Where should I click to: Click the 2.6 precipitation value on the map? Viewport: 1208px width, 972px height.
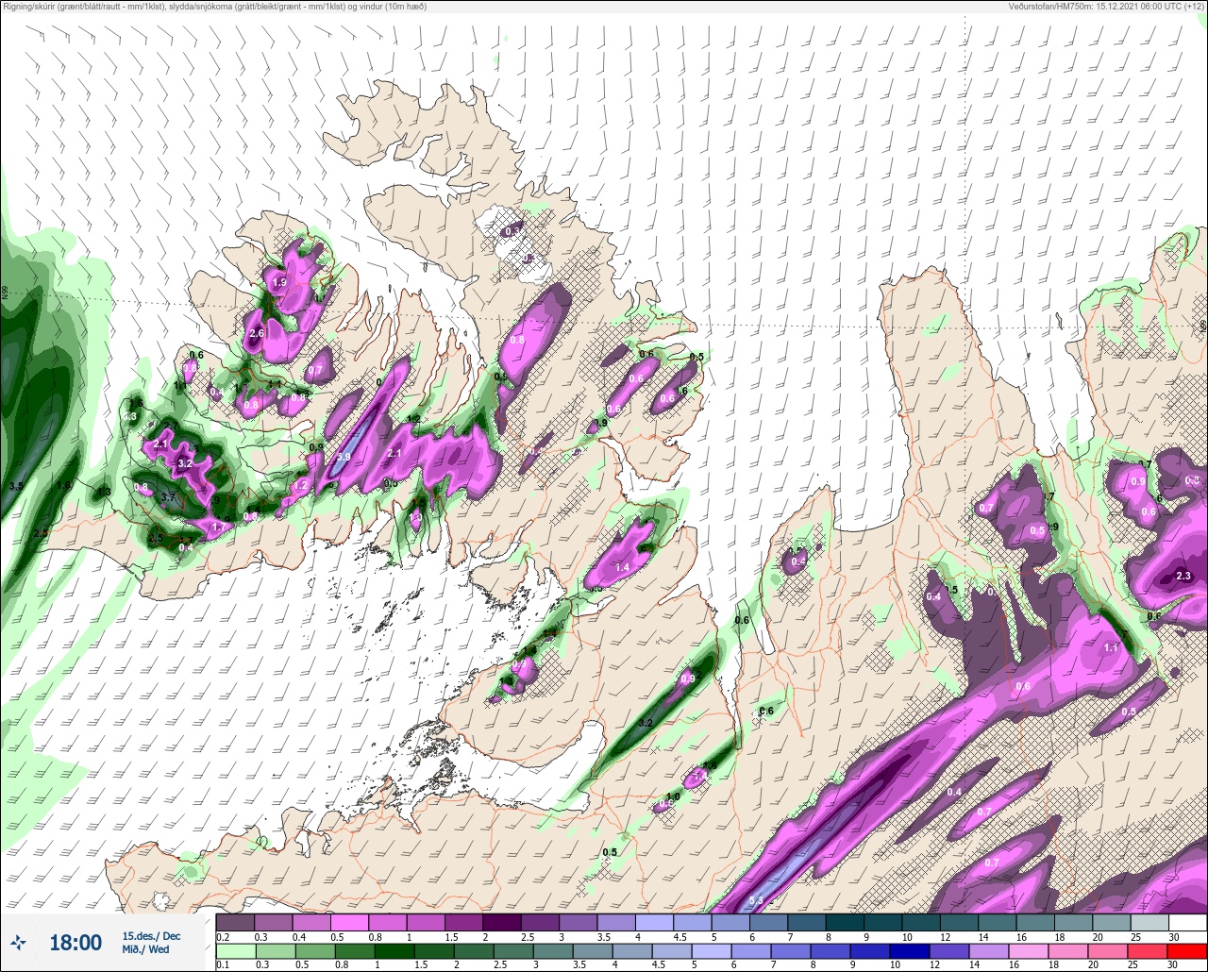pyautogui.click(x=257, y=333)
